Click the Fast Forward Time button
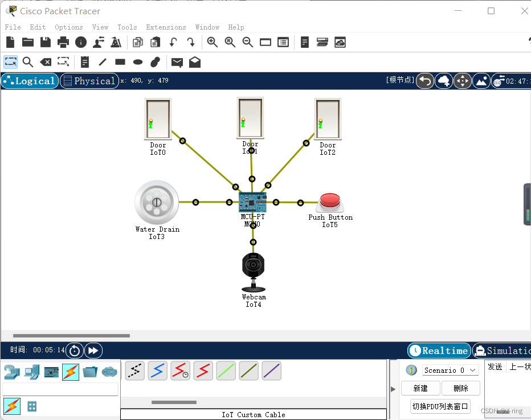 coord(93,351)
